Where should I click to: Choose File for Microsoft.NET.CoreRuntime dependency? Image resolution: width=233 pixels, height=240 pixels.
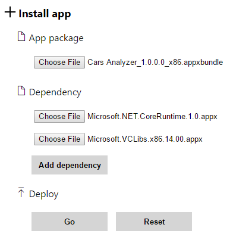tap(59, 116)
